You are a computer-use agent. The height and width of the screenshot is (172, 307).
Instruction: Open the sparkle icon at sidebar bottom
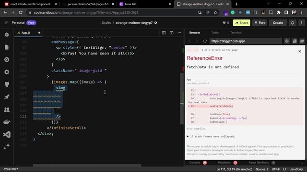tap(7, 146)
